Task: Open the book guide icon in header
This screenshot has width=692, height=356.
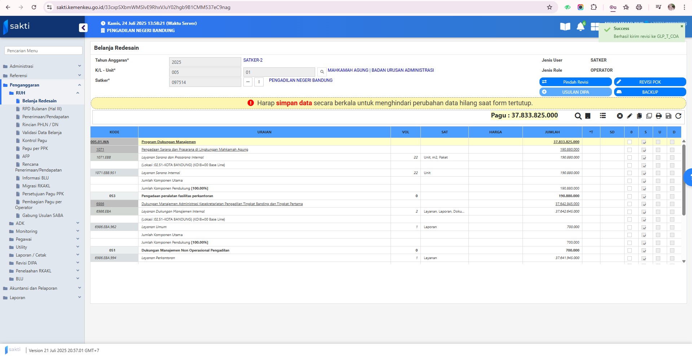Action: [x=565, y=27]
